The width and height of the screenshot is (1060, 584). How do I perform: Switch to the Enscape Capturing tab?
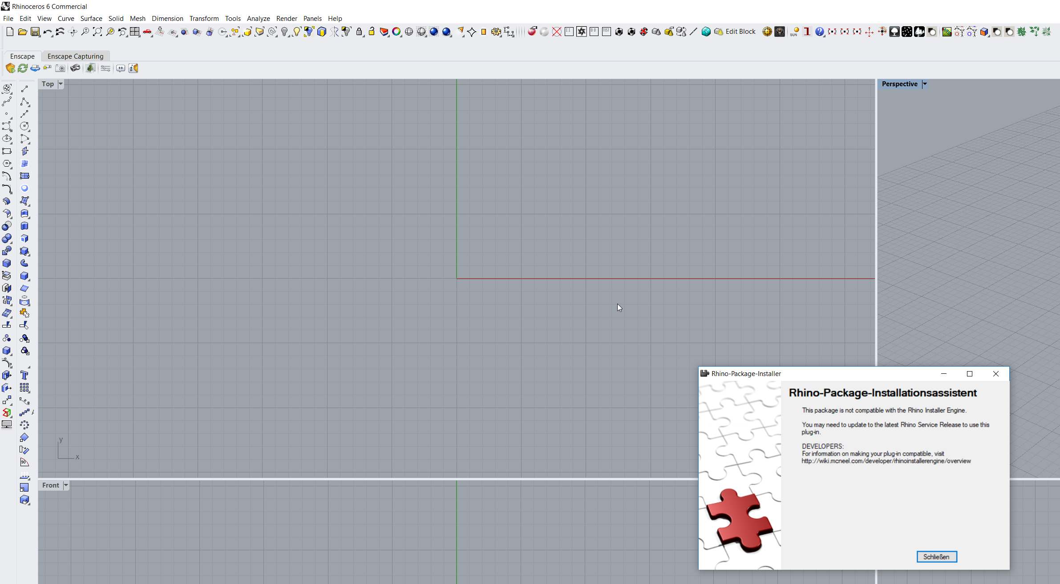coord(75,56)
